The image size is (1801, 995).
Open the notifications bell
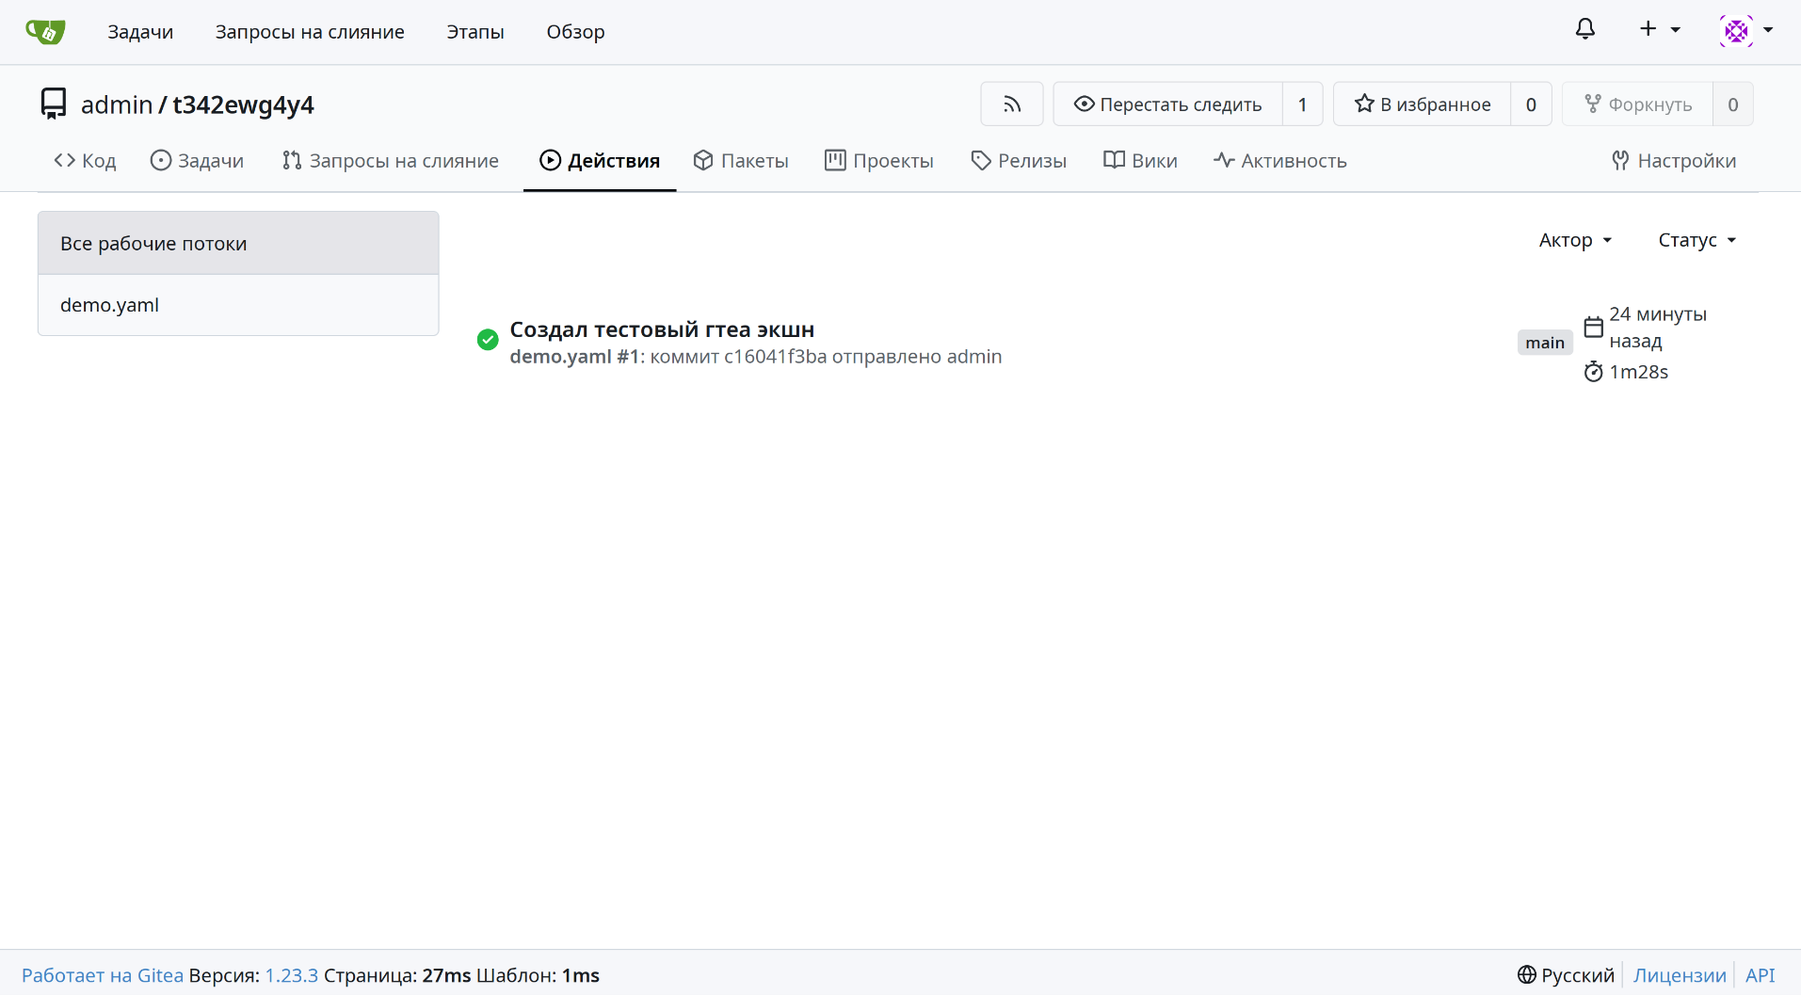(1585, 30)
